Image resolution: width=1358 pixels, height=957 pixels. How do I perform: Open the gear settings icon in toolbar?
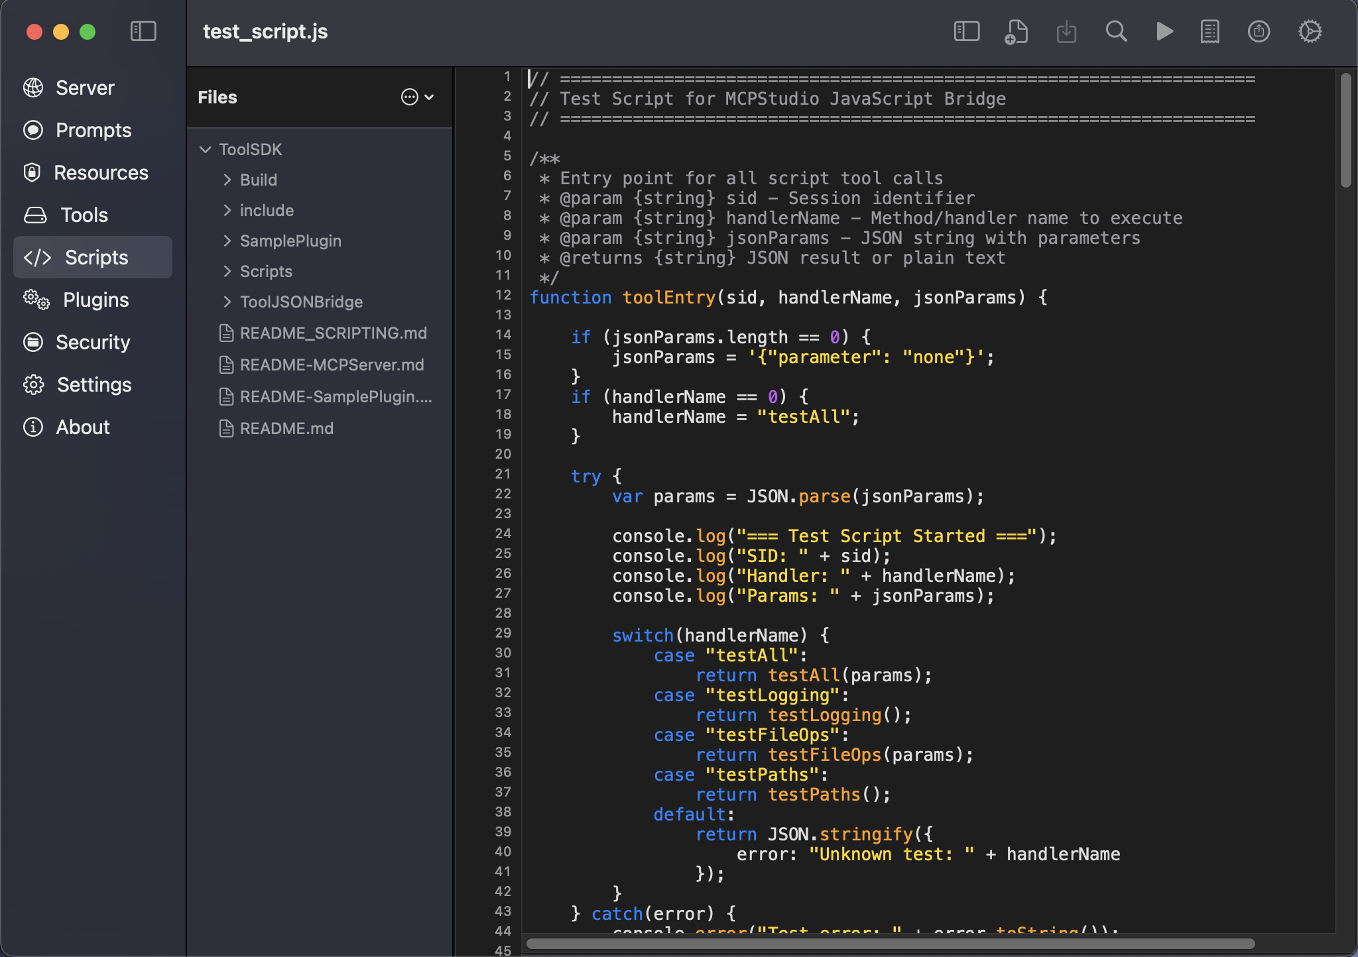click(1310, 31)
